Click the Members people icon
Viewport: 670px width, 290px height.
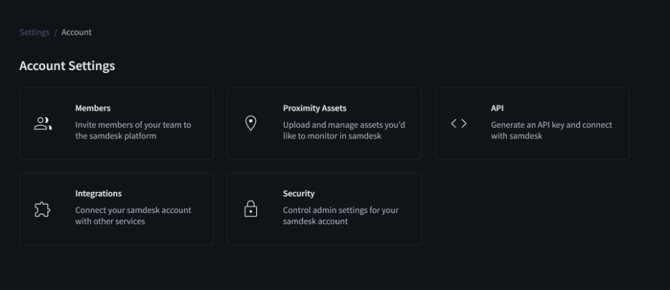43,124
